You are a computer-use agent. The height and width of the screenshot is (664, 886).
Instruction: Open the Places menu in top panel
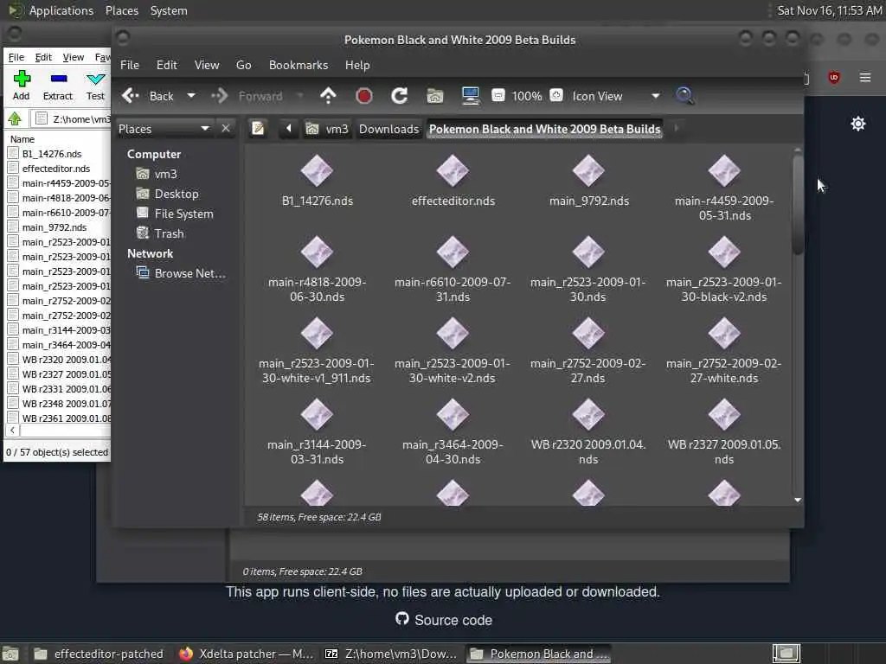point(121,10)
